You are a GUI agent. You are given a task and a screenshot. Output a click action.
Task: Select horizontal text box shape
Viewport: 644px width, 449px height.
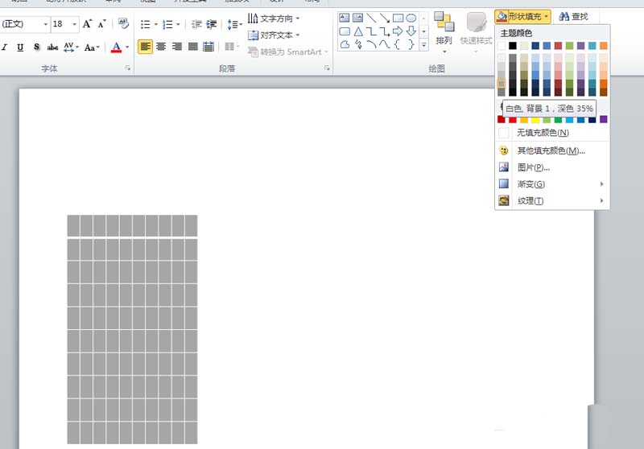(x=345, y=18)
